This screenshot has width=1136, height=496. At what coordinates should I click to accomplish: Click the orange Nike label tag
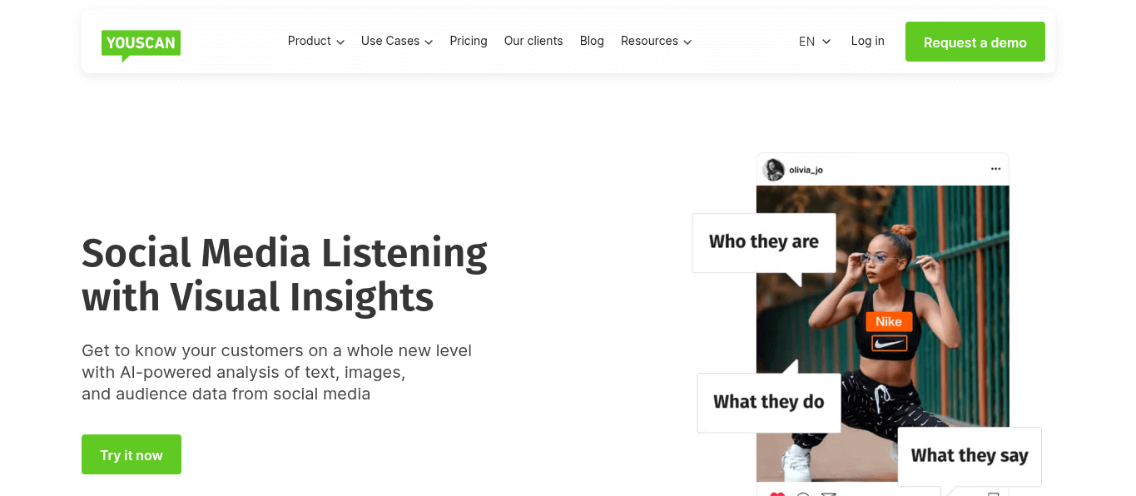(889, 322)
